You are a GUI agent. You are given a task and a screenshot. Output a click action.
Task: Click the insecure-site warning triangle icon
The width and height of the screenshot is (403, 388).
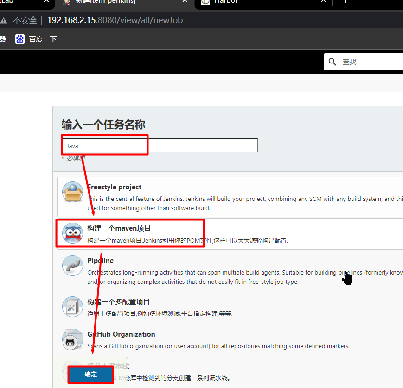tap(3, 20)
